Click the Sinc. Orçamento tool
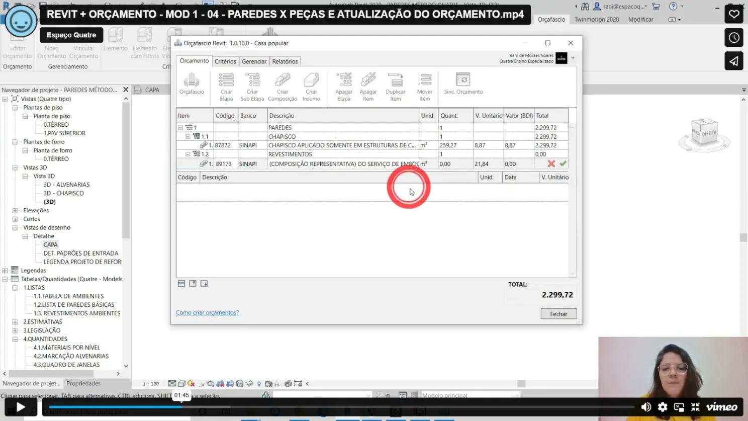This screenshot has width=748, height=421. pyautogui.click(x=463, y=83)
